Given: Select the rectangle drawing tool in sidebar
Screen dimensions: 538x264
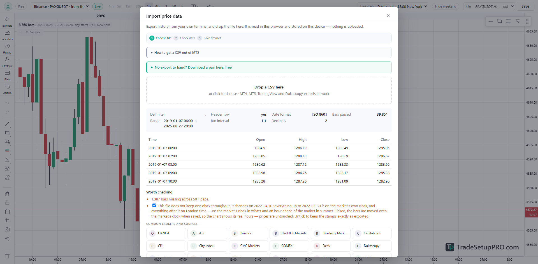Looking at the screenshot, I should coord(7,133).
